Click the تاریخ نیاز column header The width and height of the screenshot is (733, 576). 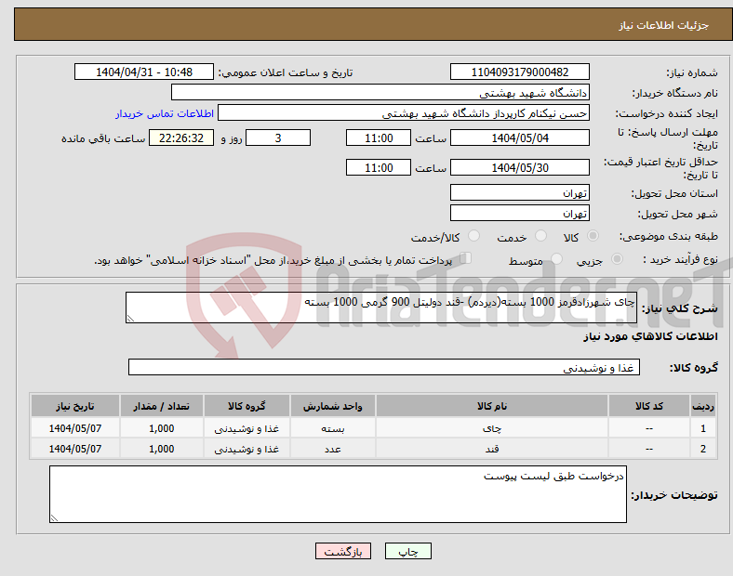click(x=74, y=406)
